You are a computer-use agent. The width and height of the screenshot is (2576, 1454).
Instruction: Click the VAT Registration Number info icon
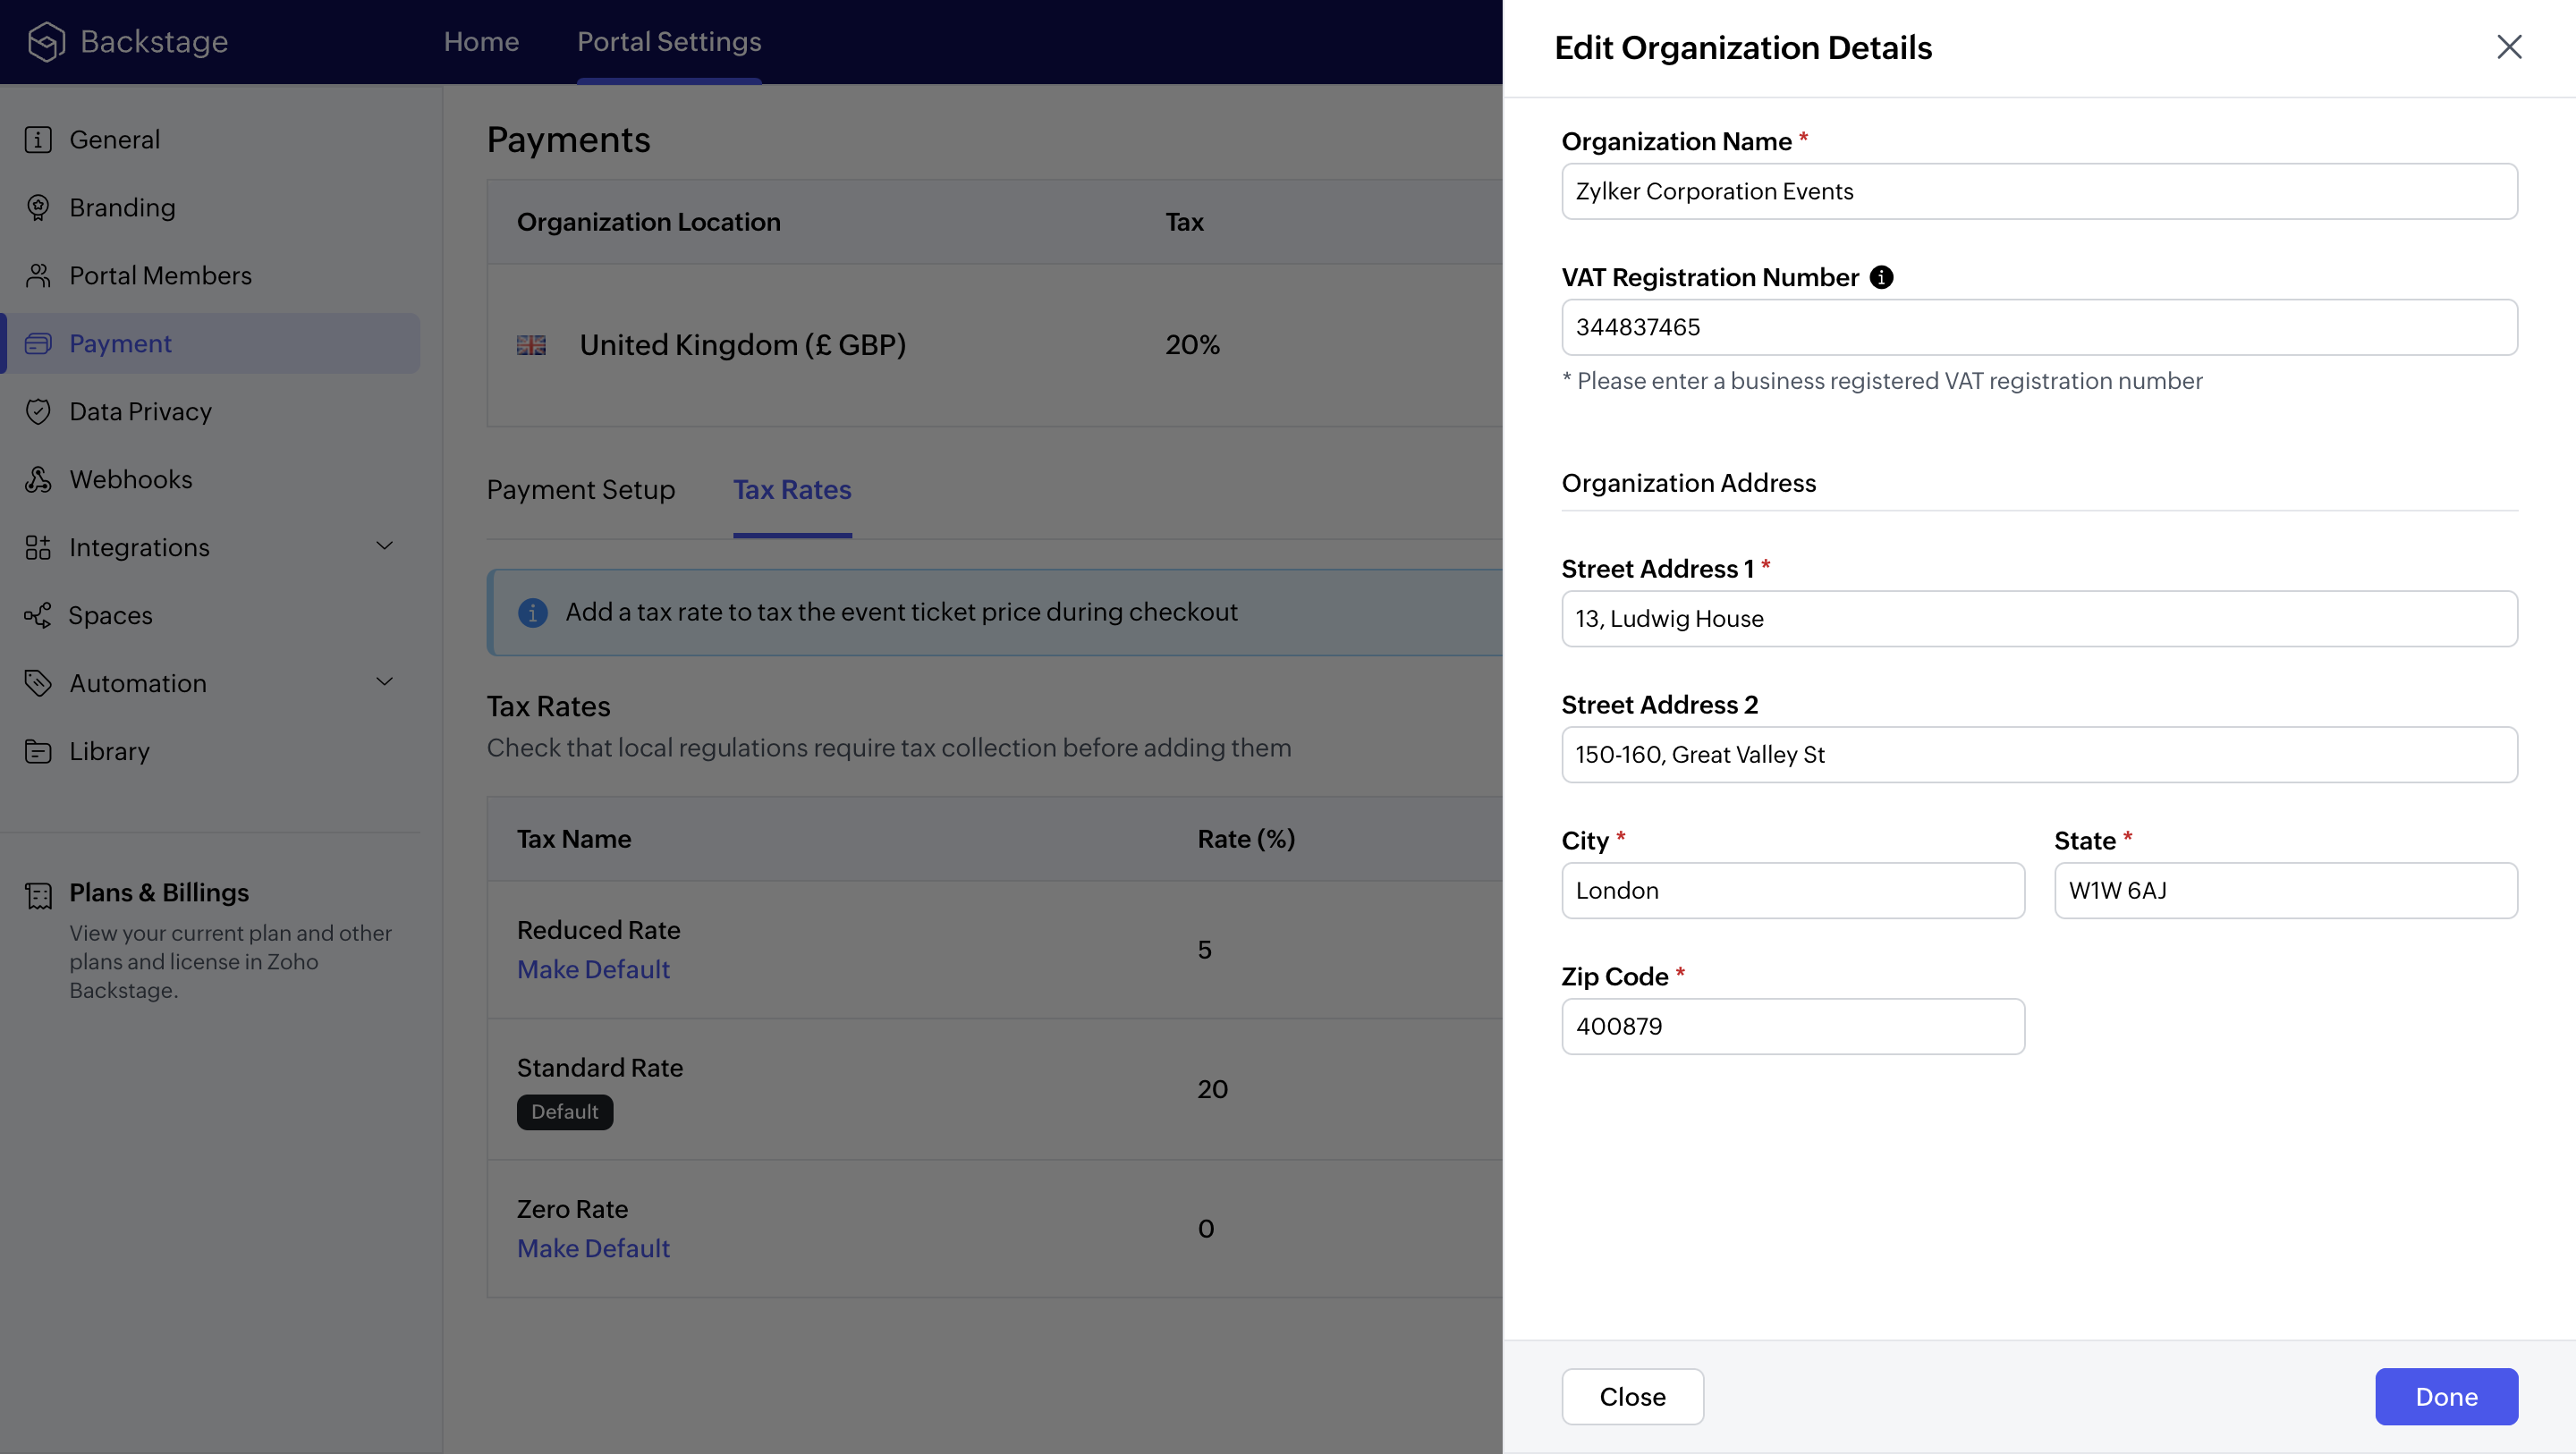(x=1881, y=277)
